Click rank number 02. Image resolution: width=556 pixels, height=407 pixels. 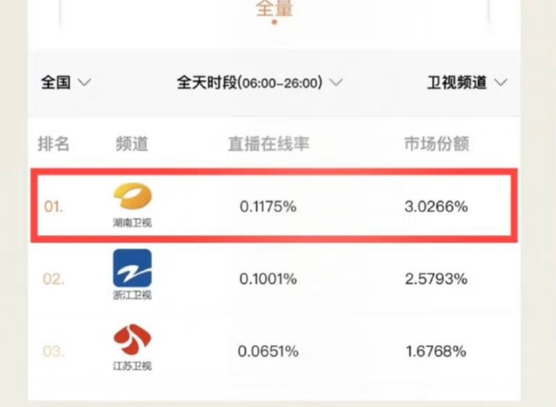click(x=54, y=279)
